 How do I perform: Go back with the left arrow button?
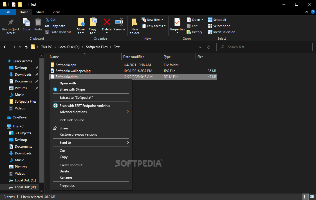point(5,47)
